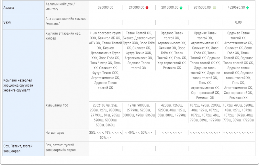Click green up arrow beside 4529690.30

[x=247, y=8]
